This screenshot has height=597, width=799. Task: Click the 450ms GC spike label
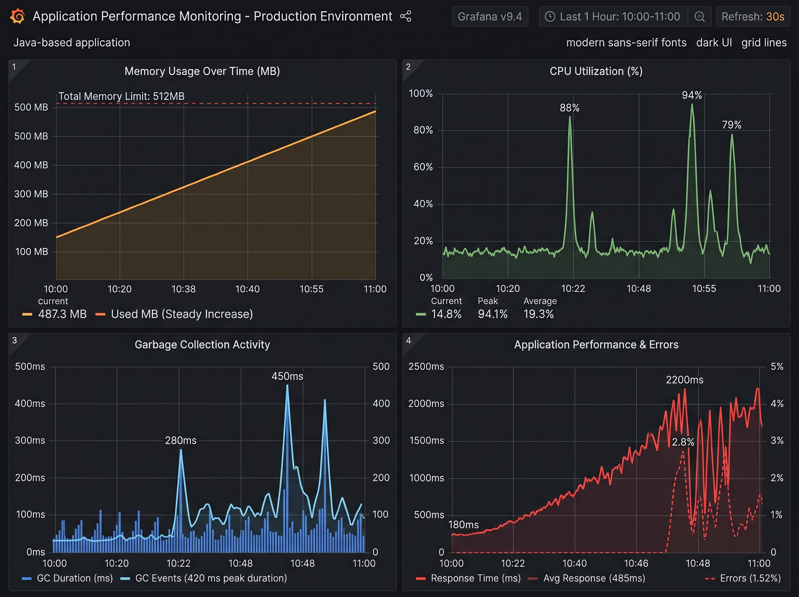click(x=287, y=376)
